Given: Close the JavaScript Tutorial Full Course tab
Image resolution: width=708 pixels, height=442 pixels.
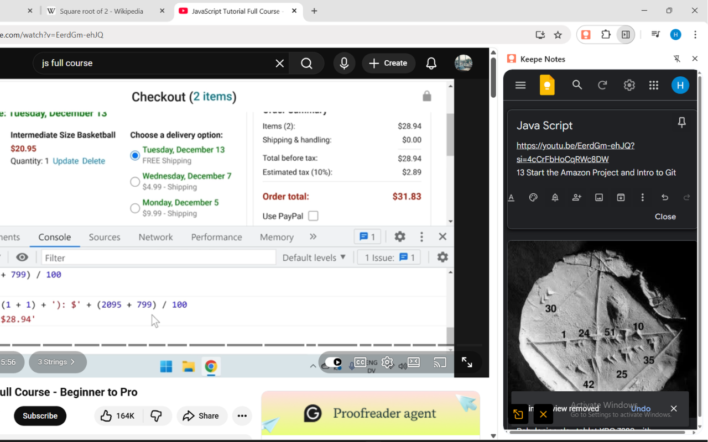Looking at the screenshot, I should click(294, 11).
